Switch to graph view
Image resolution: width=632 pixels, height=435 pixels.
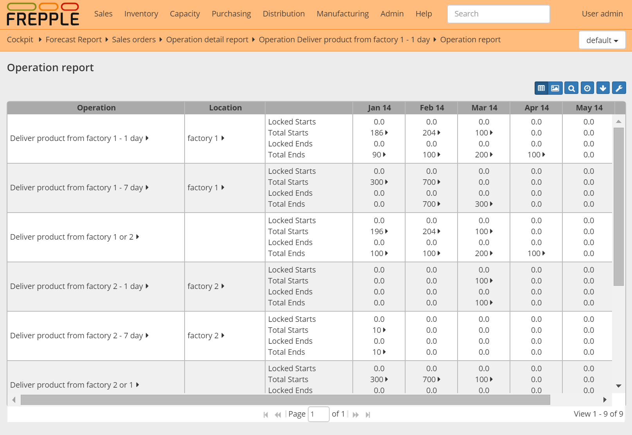pyautogui.click(x=555, y=88)
